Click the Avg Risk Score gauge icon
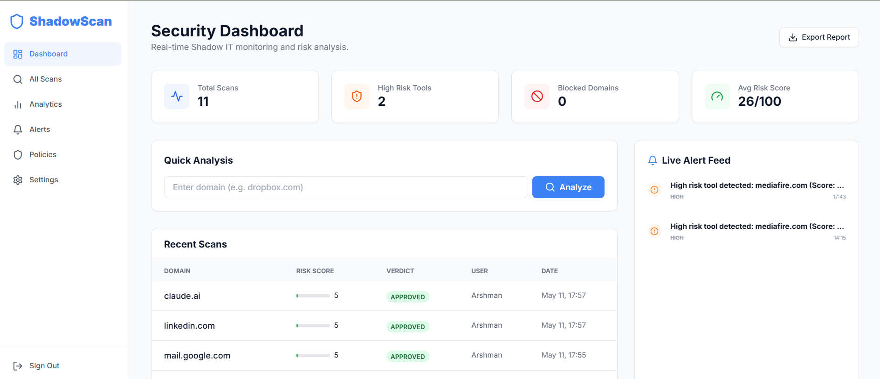This screenshot has height=379, width=880. (717, 96)
